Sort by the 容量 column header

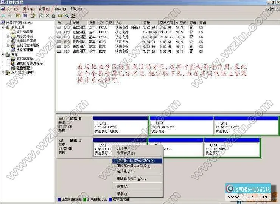click(150, 23)
